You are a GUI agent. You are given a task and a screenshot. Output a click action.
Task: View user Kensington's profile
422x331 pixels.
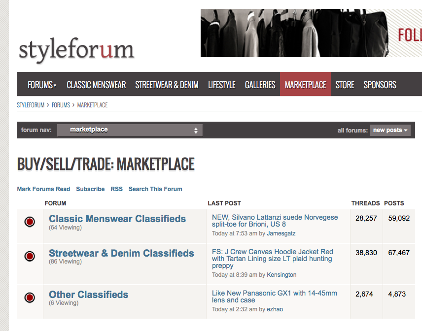click(281, 275)
